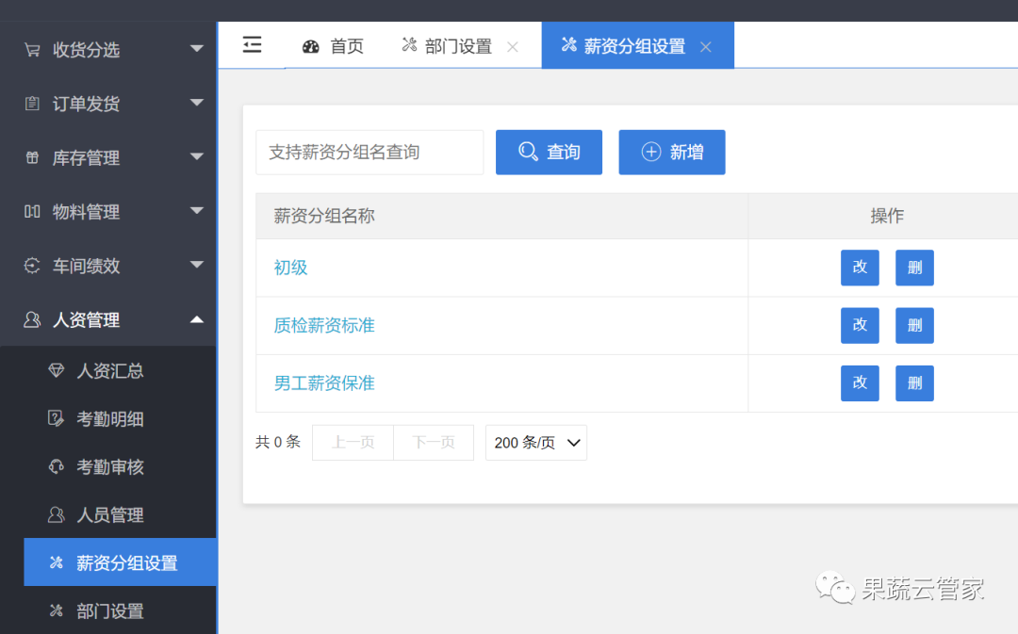The width and height of the screenshot is (1018, 634).
Task: Select 部门设置 in the sidebar
Action: [x=109, y=611]
